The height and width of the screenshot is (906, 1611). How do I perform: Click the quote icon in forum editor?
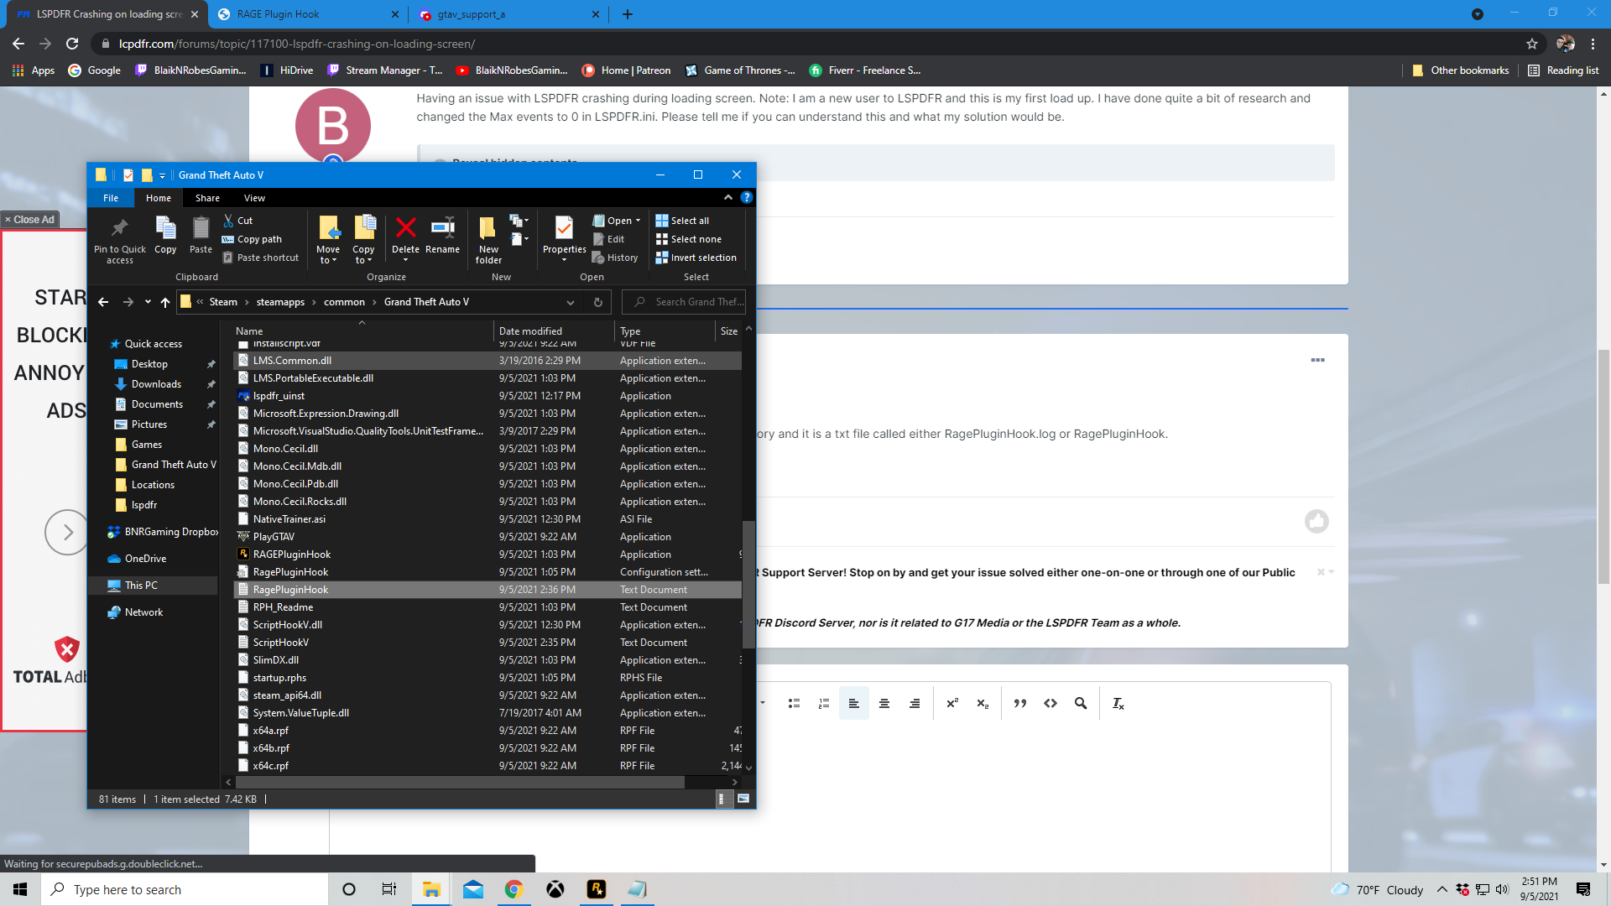1019,703
